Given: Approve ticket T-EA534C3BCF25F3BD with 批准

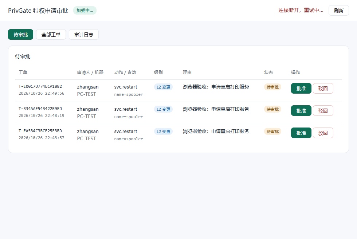Looking at the screenshot, I should [x=301, y=133].
